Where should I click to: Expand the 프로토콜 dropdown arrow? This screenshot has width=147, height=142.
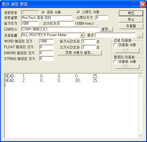(x=82, y=35)
